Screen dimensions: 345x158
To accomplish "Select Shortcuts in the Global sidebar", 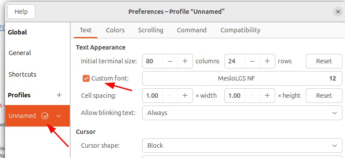I will [x=22, y=74].
